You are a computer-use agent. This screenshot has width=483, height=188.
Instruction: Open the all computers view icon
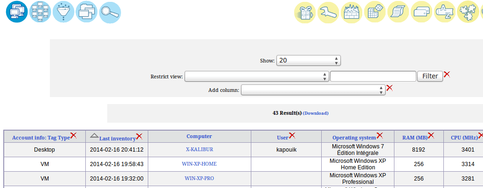[x=17, y=12]
